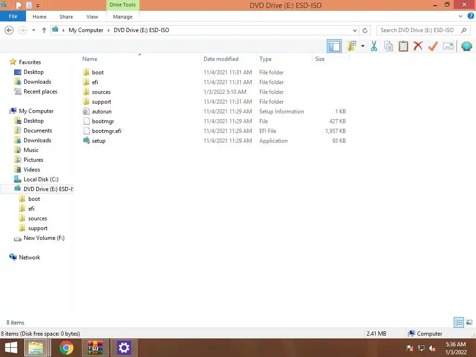Switch to details view icon in status bar

[459, 322]
